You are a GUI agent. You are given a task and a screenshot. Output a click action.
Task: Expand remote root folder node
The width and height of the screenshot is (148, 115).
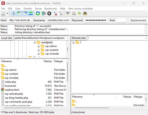[x=73, y=43]
